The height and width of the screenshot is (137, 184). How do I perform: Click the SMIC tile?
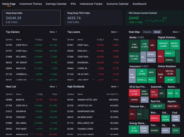[170, 93]
